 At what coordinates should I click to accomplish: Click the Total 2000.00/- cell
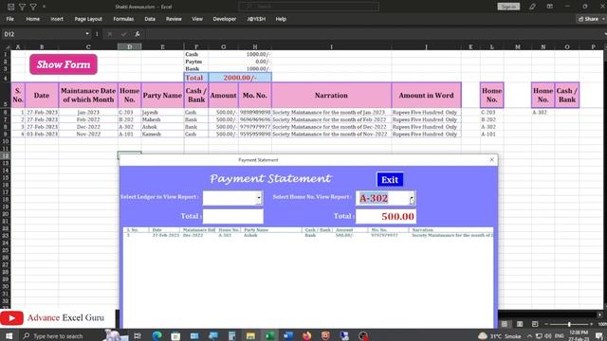coord(240,78)
